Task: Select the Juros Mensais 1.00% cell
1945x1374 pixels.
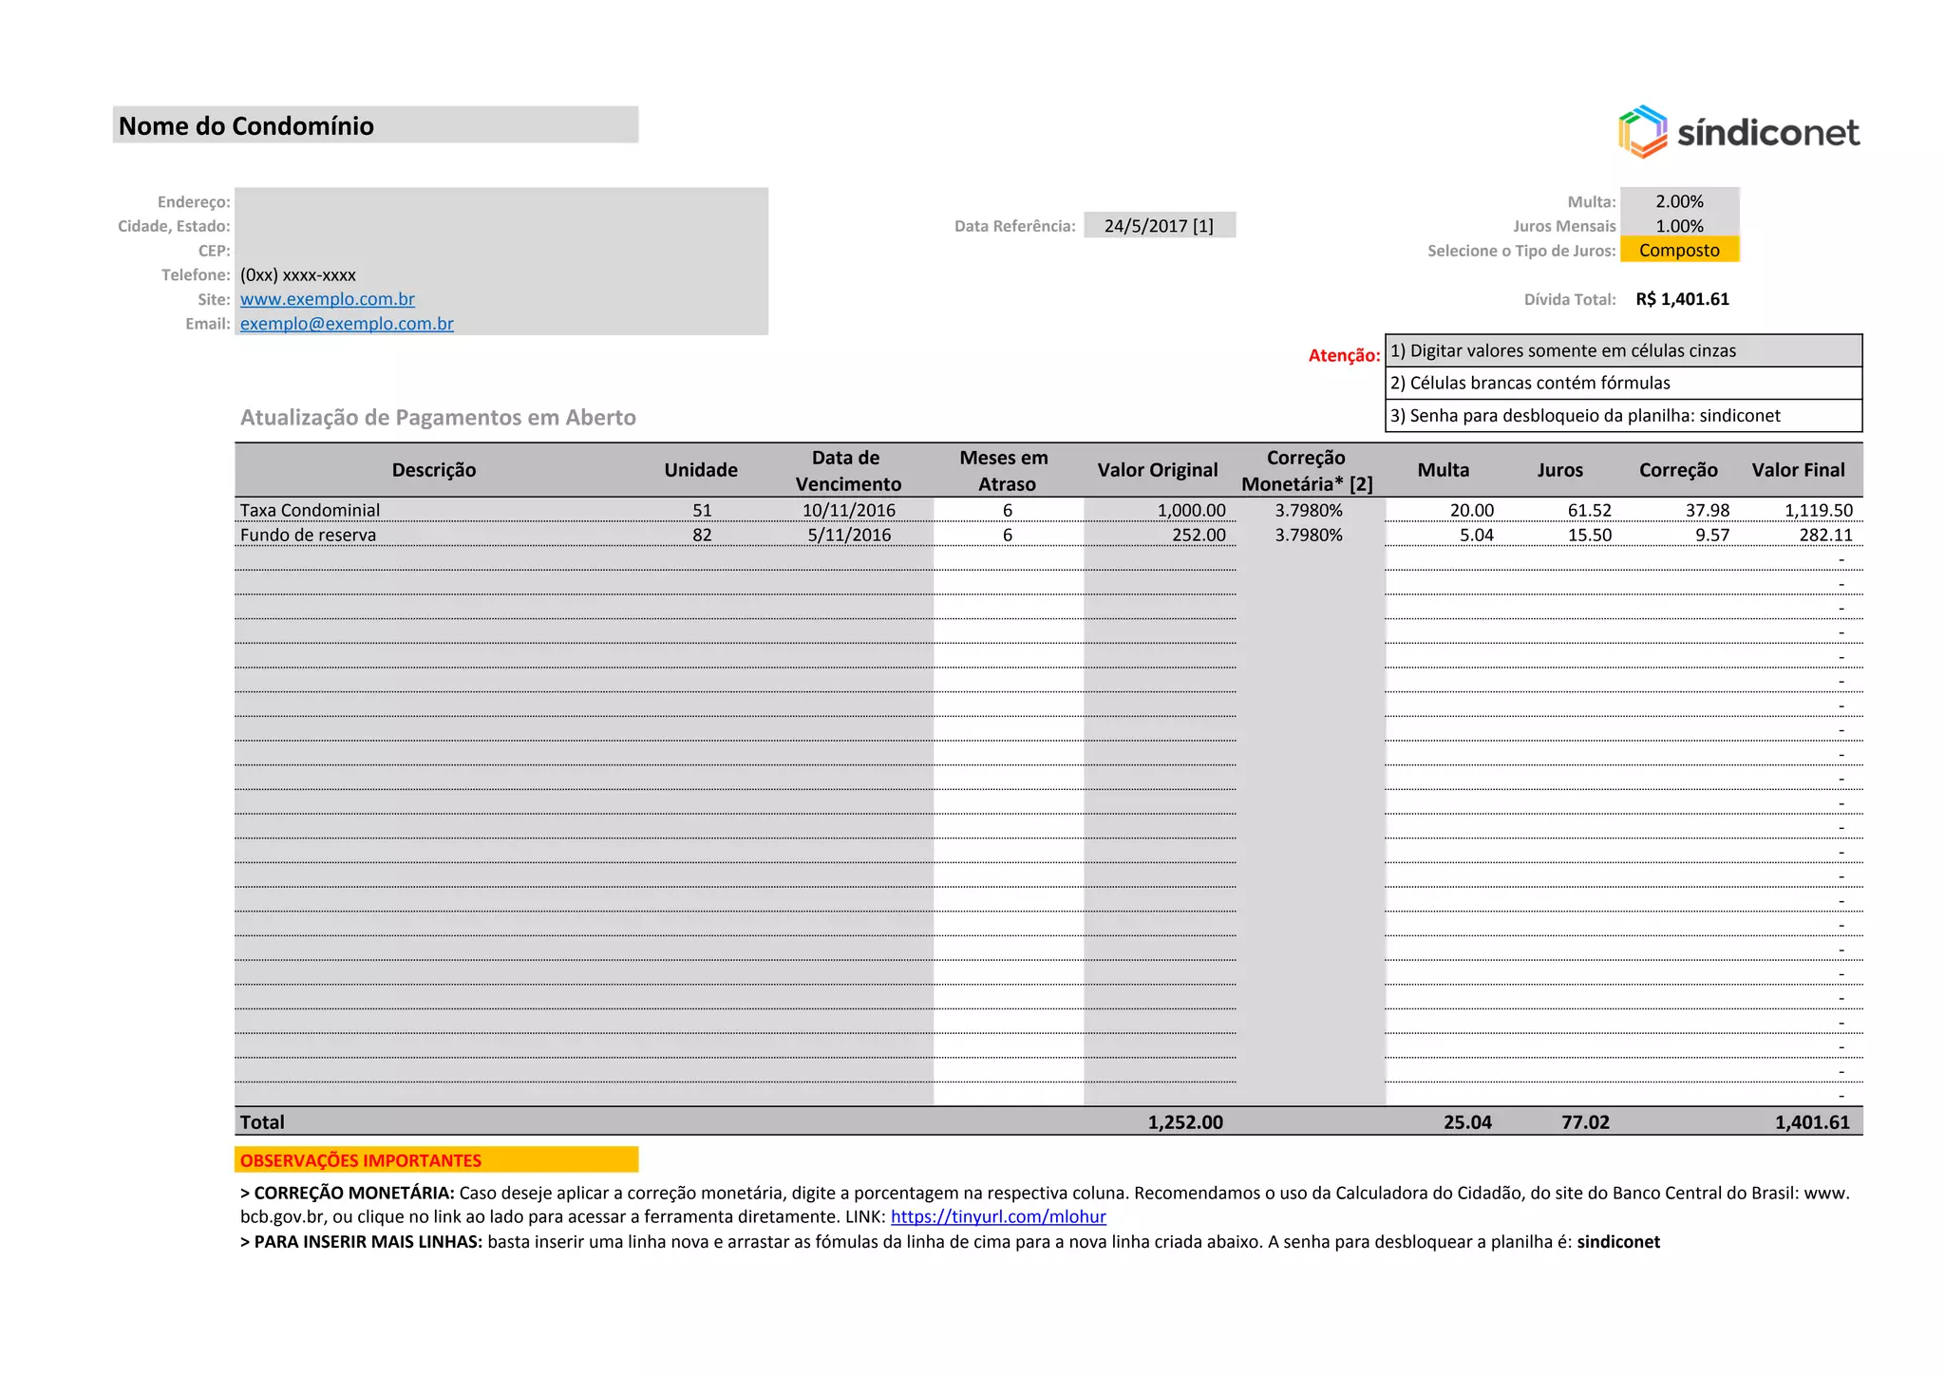Action: (1679, 226)
